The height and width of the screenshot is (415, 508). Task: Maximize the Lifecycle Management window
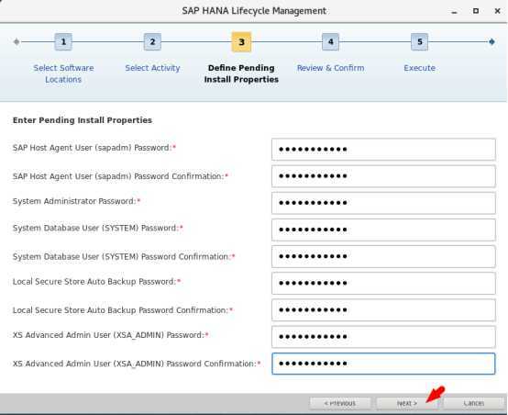[476, 11]
